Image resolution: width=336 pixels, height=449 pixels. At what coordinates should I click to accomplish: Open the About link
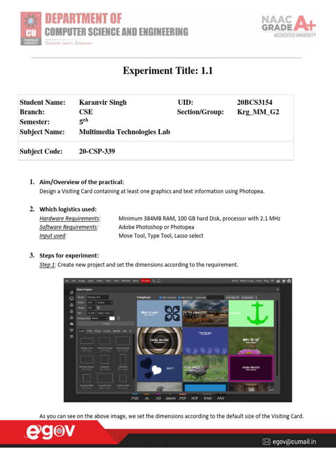tap(234, 281)
